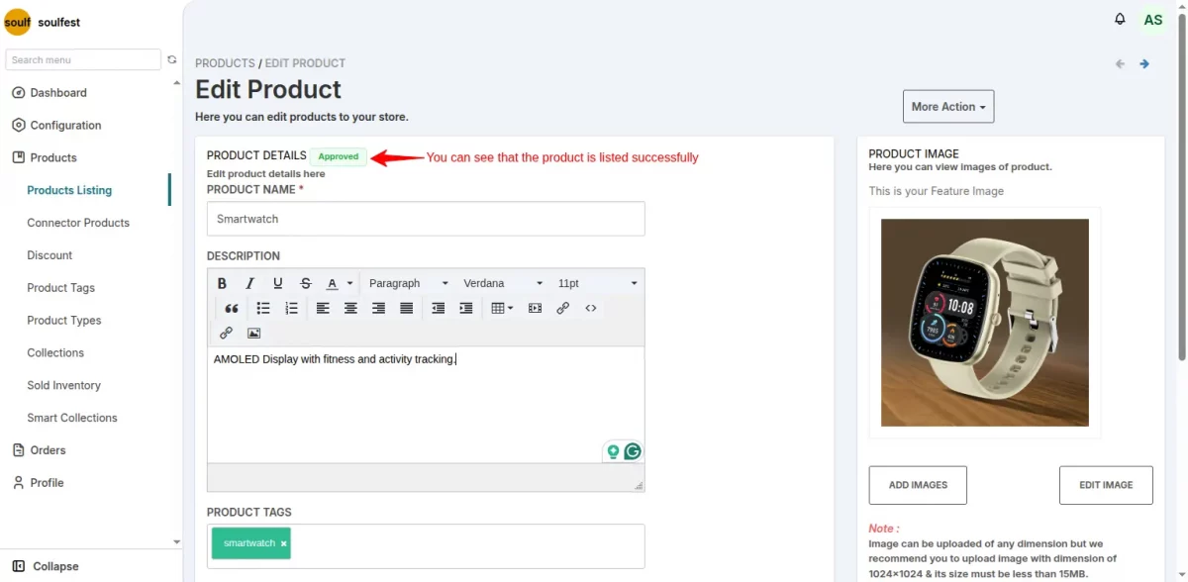The image size is (1188, 582).
Task: Open the AS user avatar menu
Action: click(x=1152, y=20)
